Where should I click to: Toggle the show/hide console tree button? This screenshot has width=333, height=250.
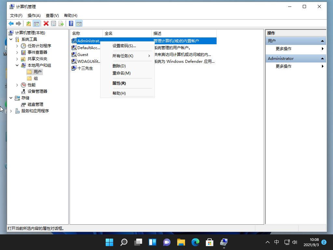[x=36, y=23]
